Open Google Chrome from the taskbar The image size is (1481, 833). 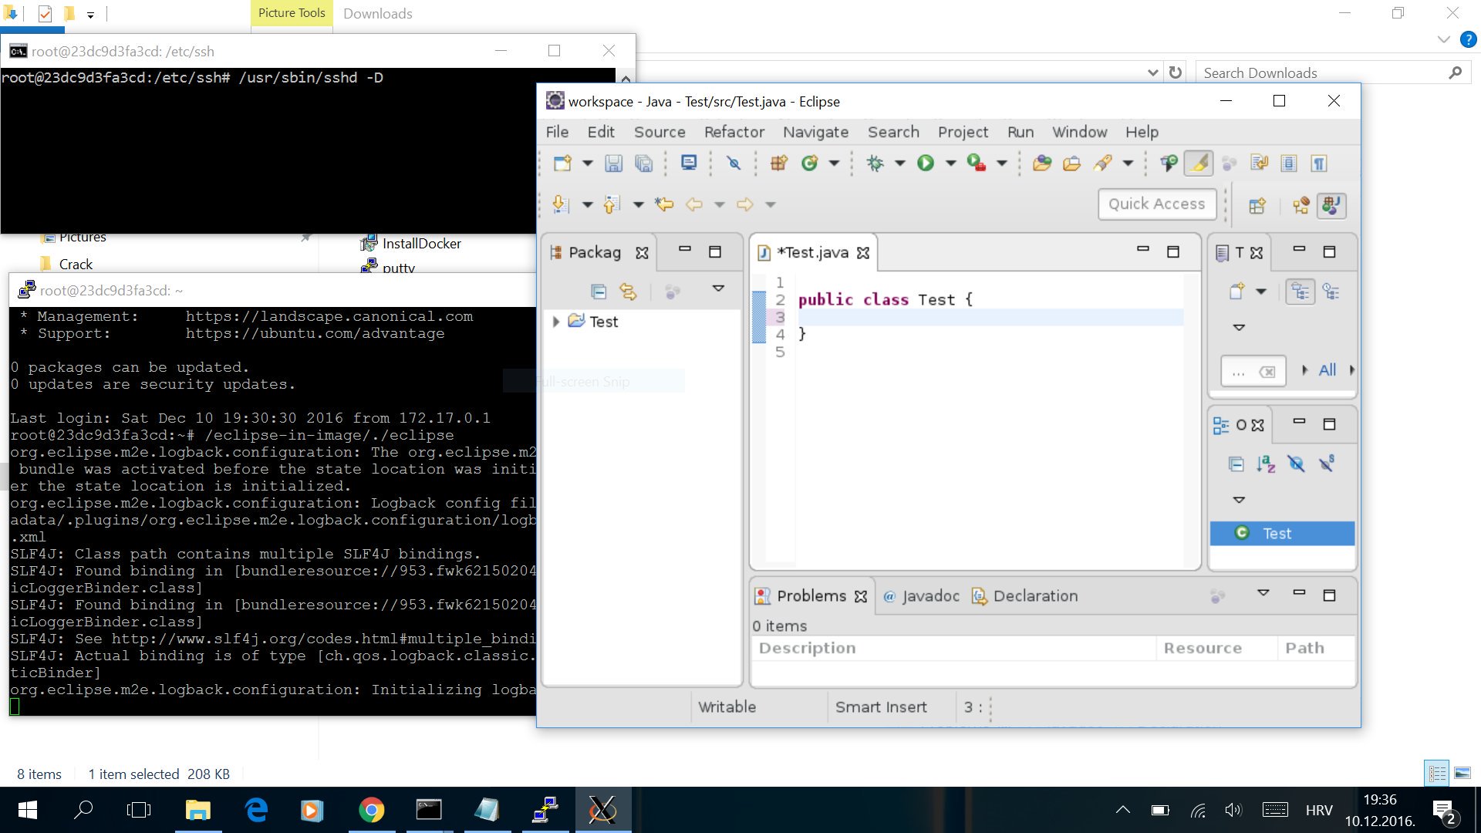click(371, 810)
